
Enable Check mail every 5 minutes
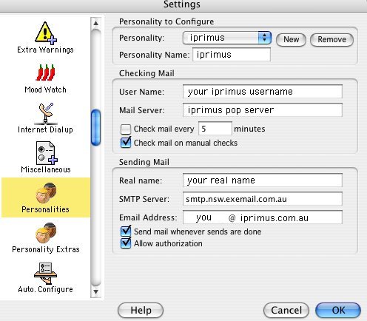[x=126, y=129]
